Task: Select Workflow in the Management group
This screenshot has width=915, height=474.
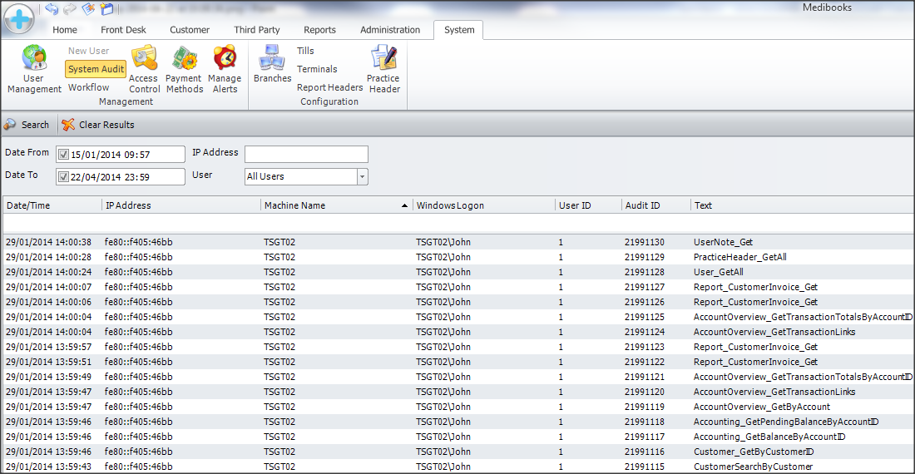Action: point(88,87)
